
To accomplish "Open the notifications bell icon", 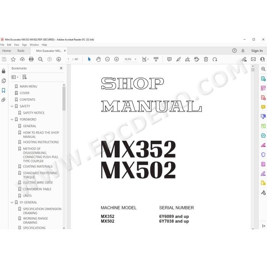I will 243,51.
